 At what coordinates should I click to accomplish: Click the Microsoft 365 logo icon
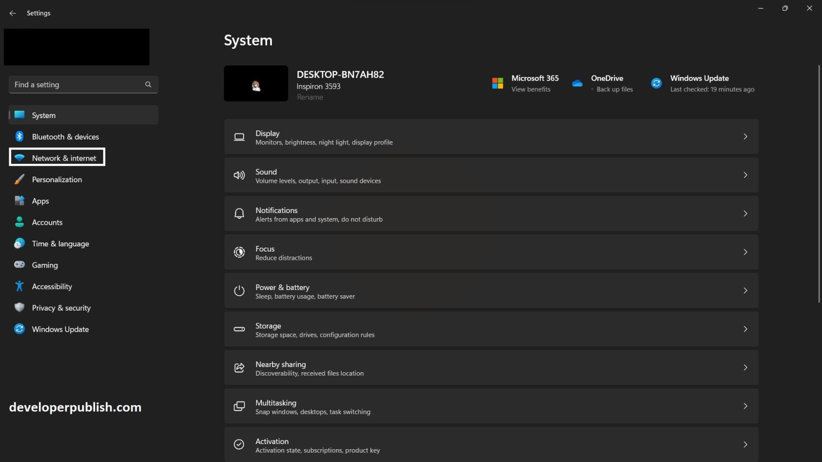click(497, 83)
